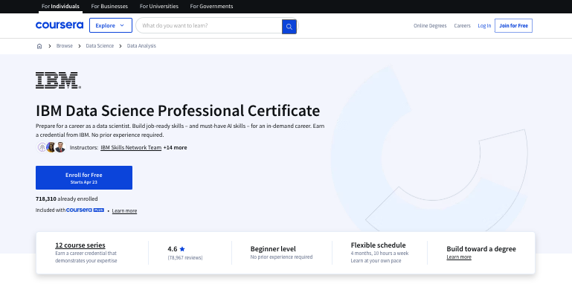Click the IBM logo
Viewport: 572px width, 287px height.
click(x=58, y=80)
